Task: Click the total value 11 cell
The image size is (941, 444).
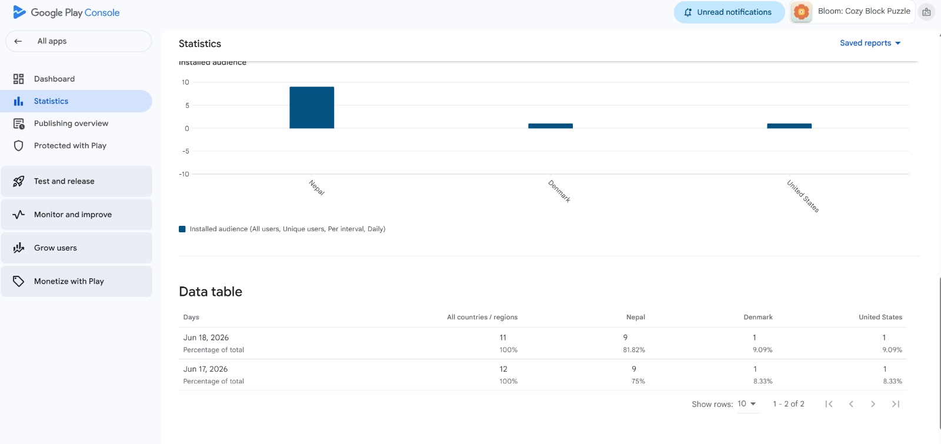Action: pos(503,338)
